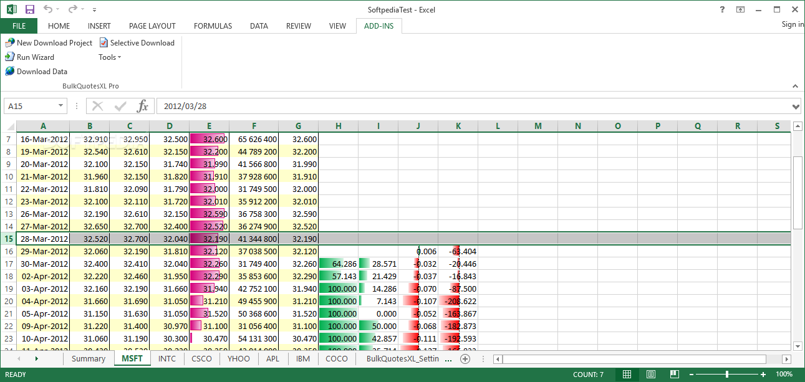Image resolution: width=805 pixels, height=382 pixels.
Task: Open the CSCO sheet tab
Action: click(202, 359)
